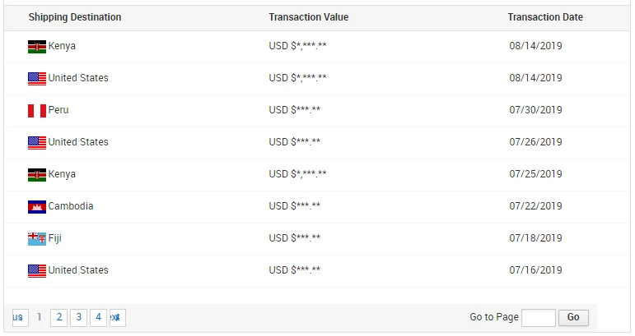Go to page 3 of results
Image resolution: width=635 pixels, height=336 pixels.
78,317
